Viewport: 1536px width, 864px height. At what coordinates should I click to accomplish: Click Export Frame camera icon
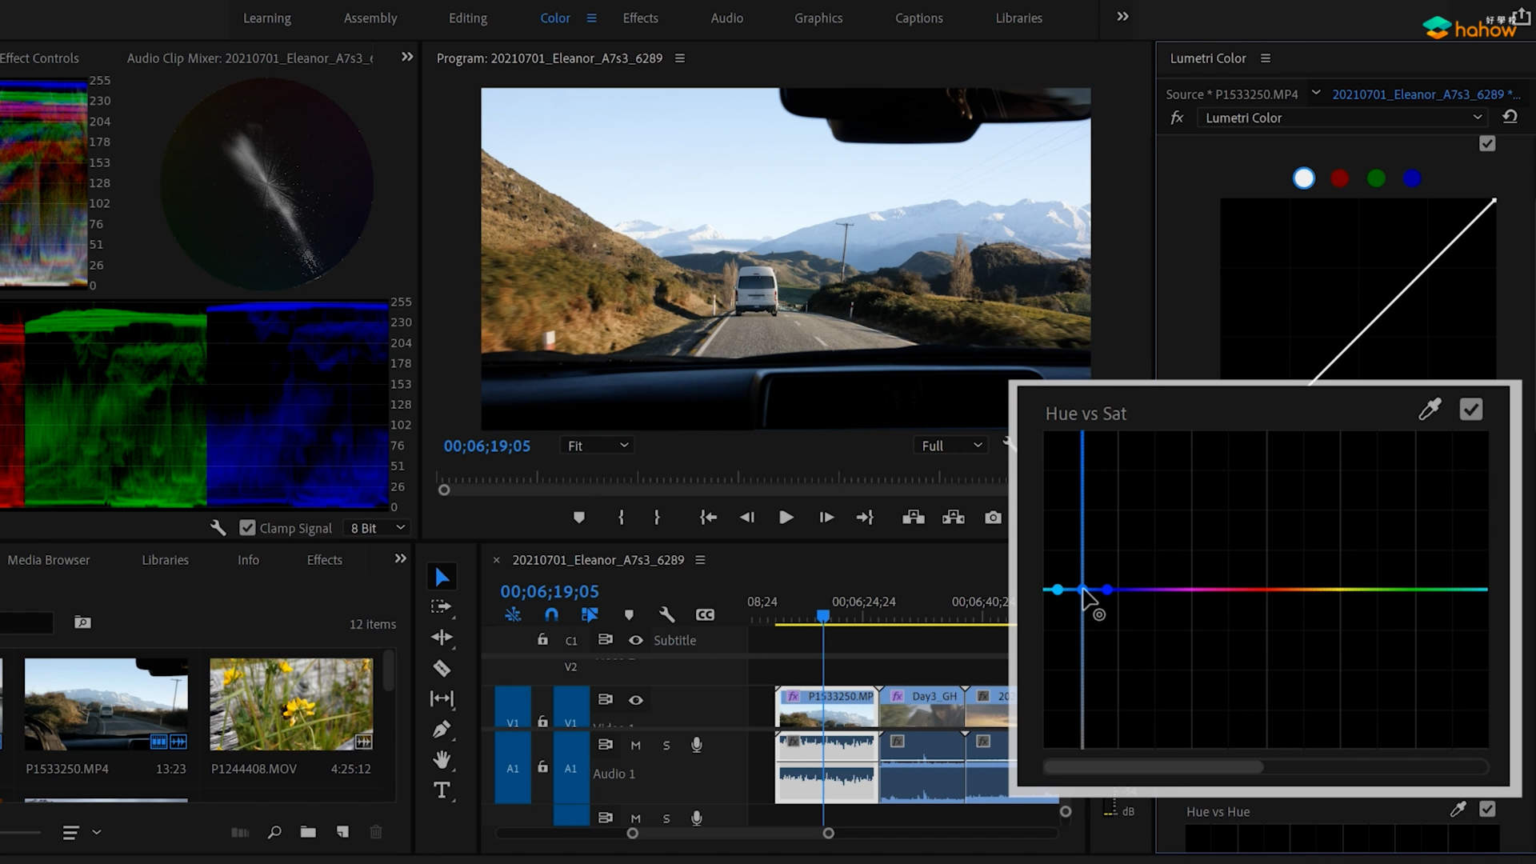[x=993, y=518]
